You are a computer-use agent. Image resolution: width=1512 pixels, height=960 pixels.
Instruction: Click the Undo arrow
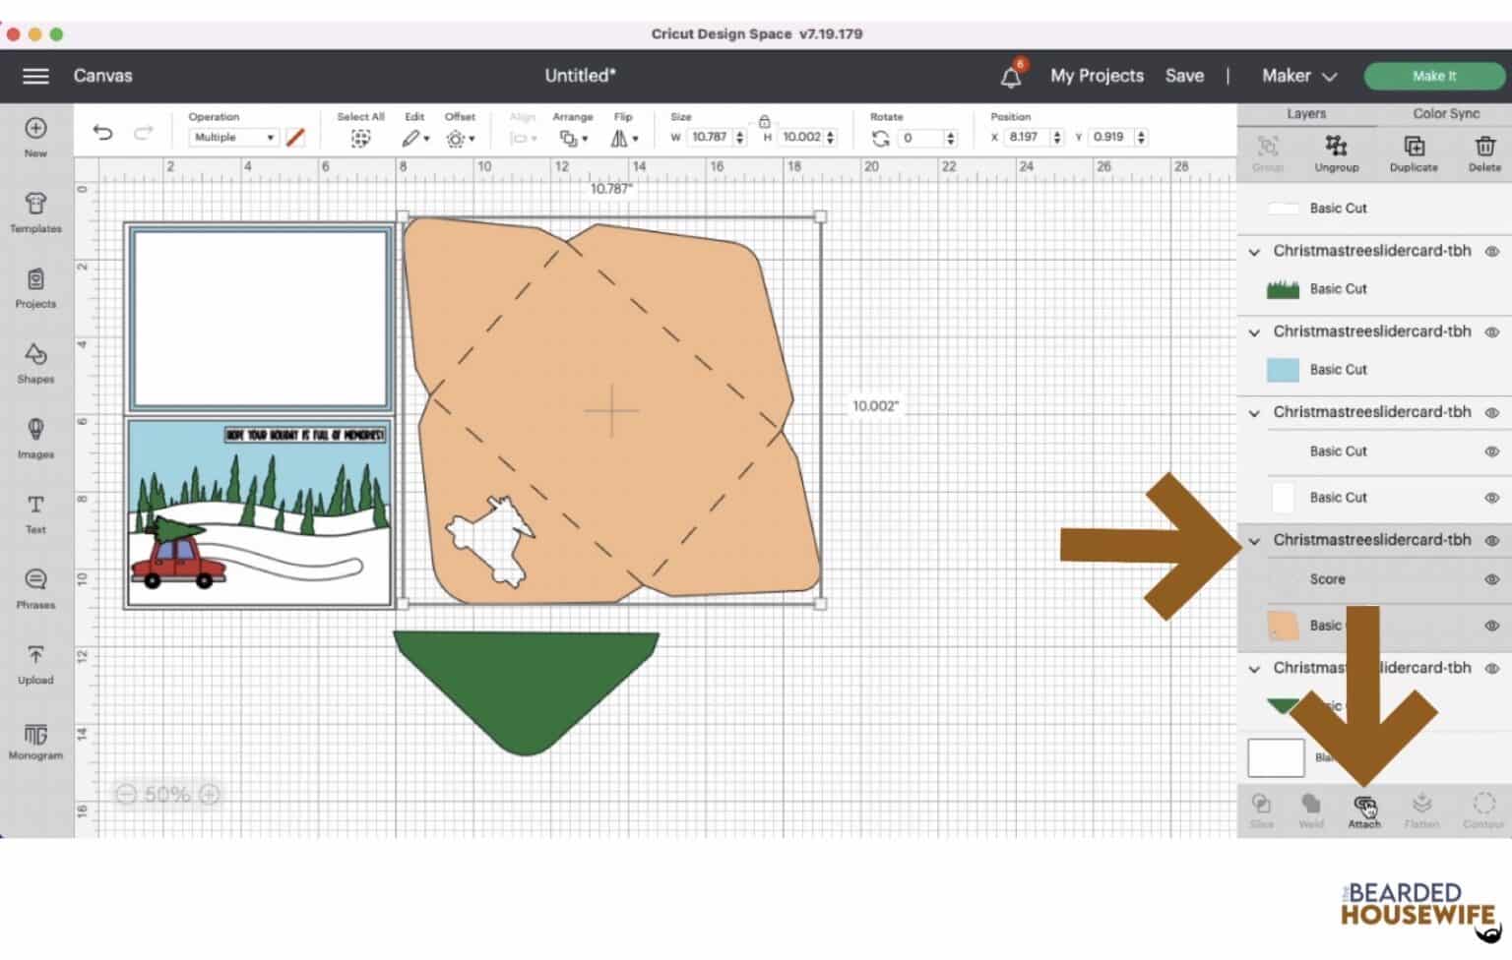[x=102, y=134]
